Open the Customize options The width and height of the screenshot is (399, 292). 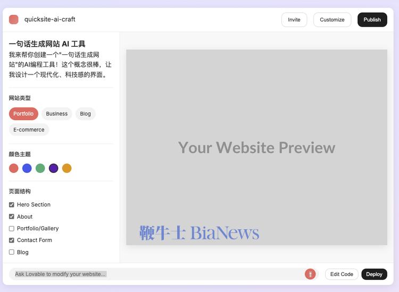pos(332,20)
